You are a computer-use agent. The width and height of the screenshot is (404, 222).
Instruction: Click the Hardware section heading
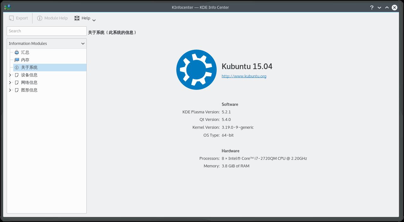tap(231, 151)
